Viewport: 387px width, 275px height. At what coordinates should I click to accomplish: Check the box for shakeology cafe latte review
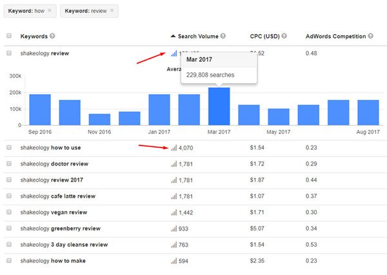[x=9, y=196]
